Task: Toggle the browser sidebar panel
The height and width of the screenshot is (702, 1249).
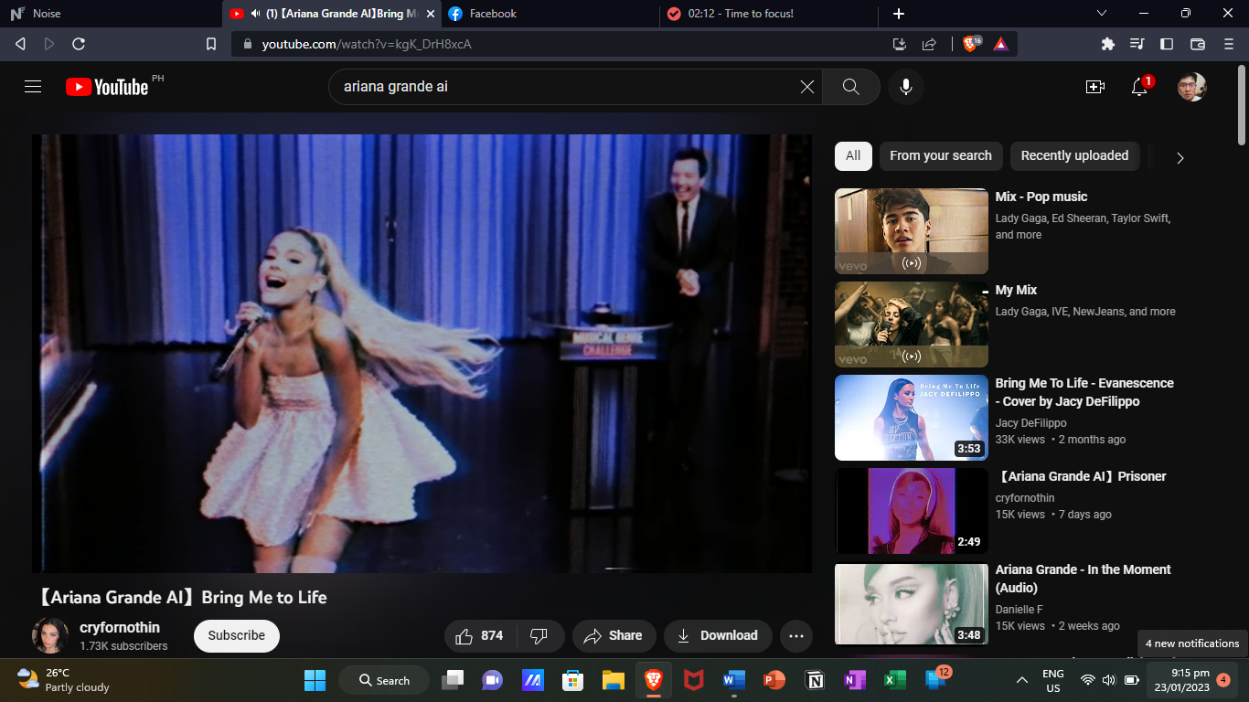Action: click(x=1167, y=44)
